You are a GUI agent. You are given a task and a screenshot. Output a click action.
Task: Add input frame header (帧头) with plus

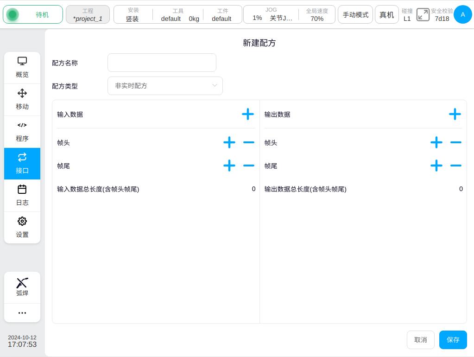pyautogui.click(x=229, y=142)
